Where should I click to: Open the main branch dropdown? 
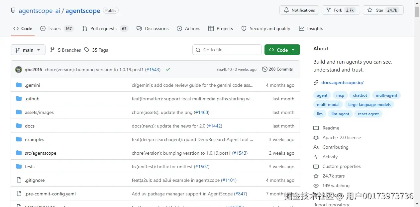[28, 50]
